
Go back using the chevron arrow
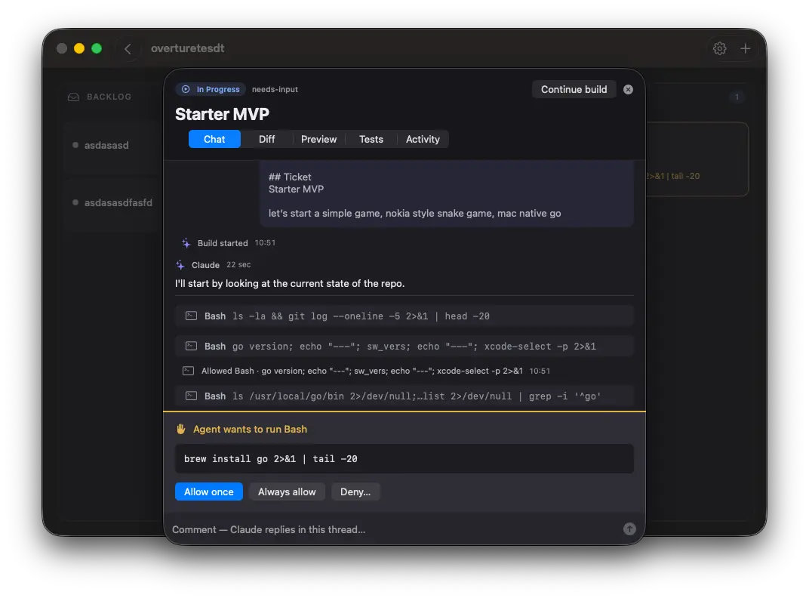coord(128,48)
